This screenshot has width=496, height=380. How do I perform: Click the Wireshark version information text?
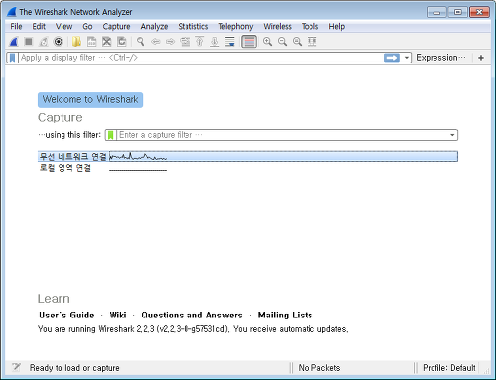click(193, 329)
